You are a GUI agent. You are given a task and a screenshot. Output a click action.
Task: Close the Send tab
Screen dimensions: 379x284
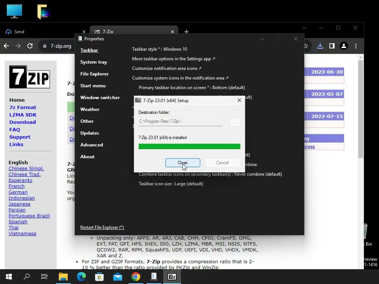(84, 32)
